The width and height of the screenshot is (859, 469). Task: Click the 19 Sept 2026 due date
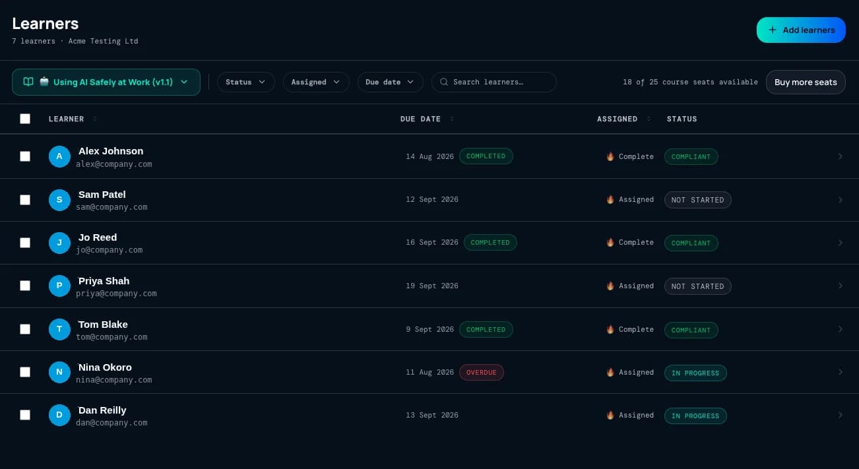click(432, 286)
